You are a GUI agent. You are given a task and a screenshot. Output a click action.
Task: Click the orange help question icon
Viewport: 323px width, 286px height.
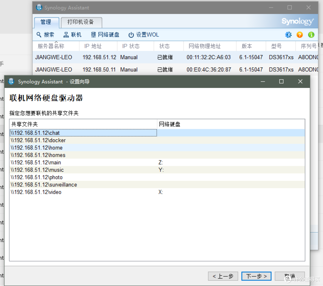point(299,35)
